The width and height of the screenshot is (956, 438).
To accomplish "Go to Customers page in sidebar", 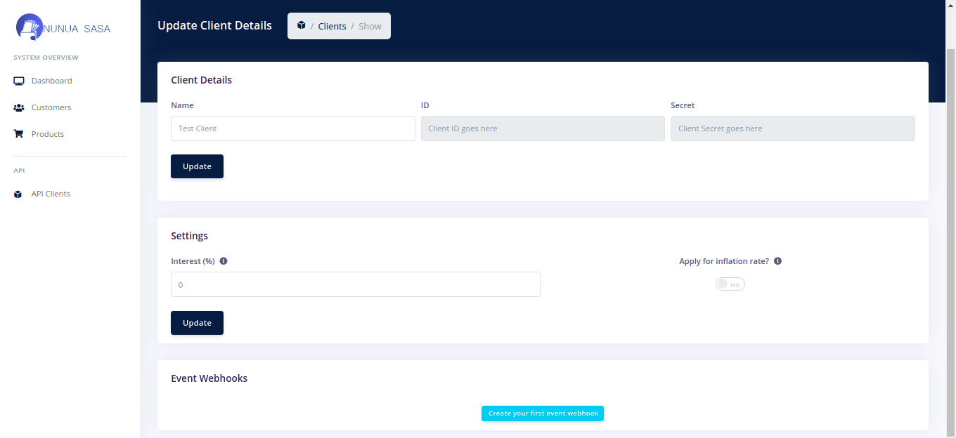I will click(51, 107).
